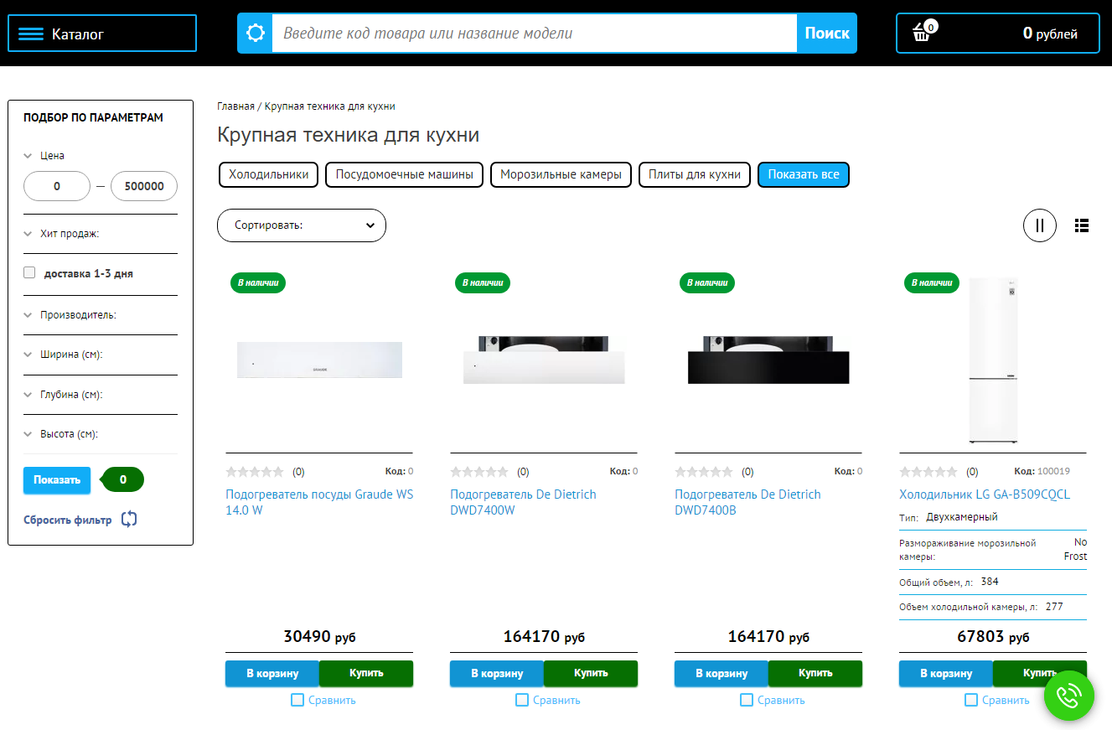Go to Главная in the breadcrumb

point(235,106)
